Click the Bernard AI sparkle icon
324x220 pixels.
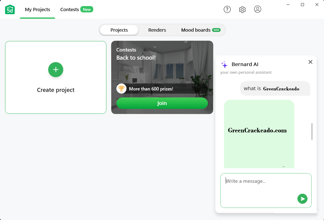[224, 65]
